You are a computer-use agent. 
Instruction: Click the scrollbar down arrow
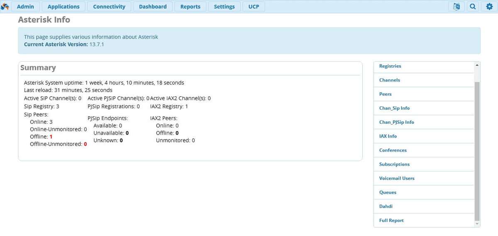coord(477,224)
